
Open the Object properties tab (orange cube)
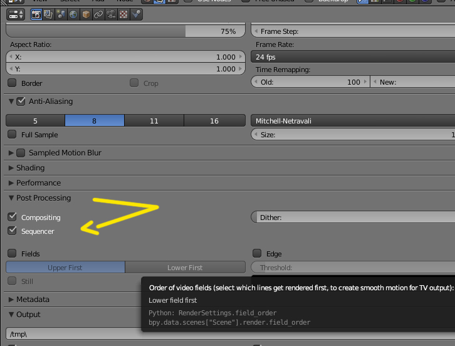[86, 14]
